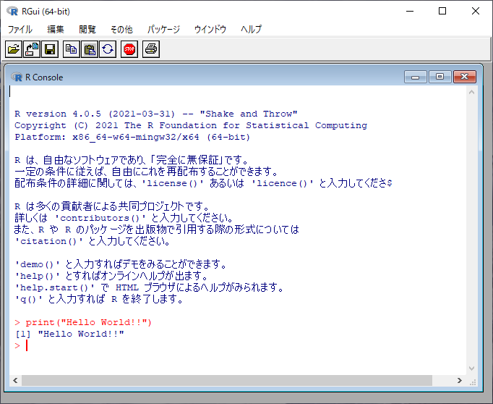Click the RGui application logo in title bar
The height and width of the screenshot is (404, 493).
point(12,12)
